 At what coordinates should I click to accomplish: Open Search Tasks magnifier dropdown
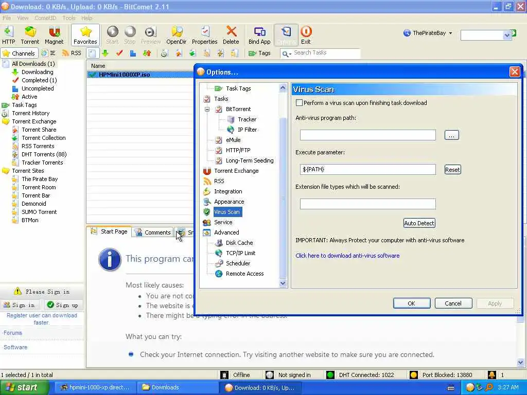[286, 53]
